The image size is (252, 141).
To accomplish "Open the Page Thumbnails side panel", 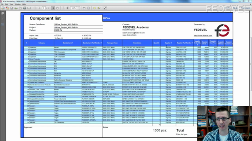I will coord(3,13).
